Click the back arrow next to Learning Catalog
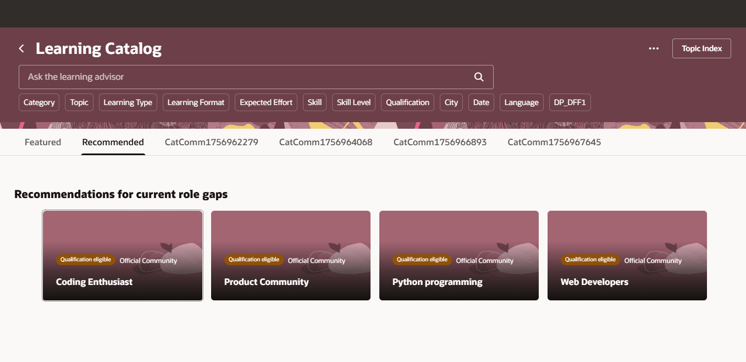The width and height of the screenshot is (746, 362). (21, 48)
